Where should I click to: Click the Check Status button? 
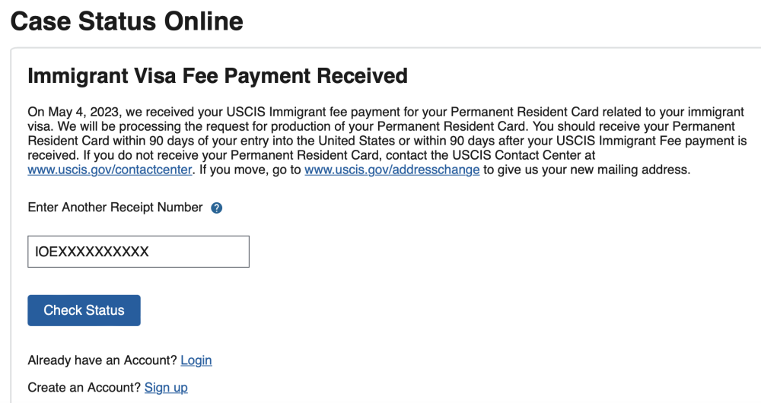click(x=84, y=310)
